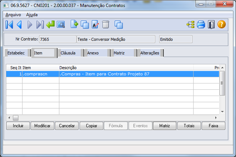Switch to the Cláusula tab
The image size is (236, 157).
tap(71, 53)
